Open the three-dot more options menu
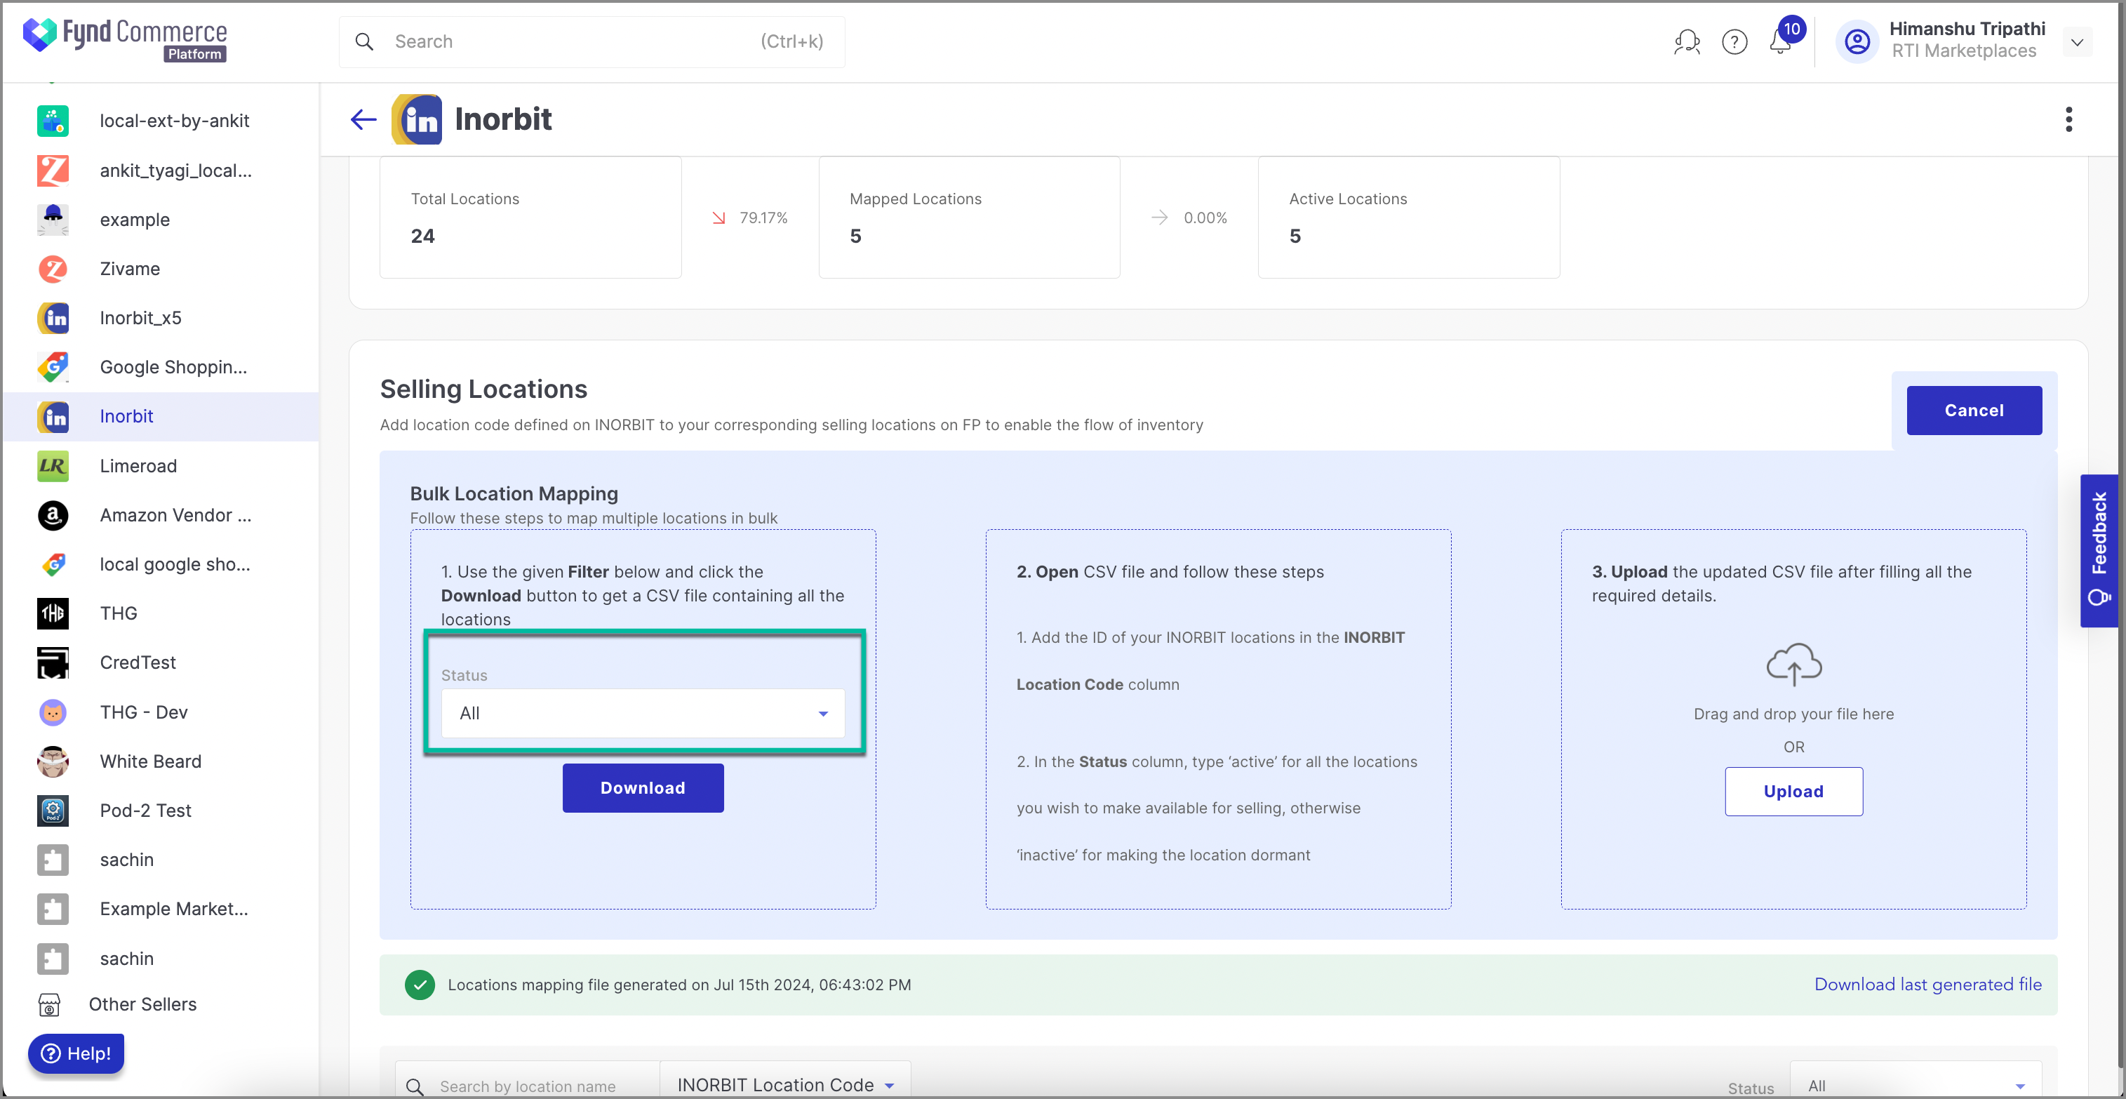This screenshot has width=2126, height=1099. click(x=2068, y=119)
